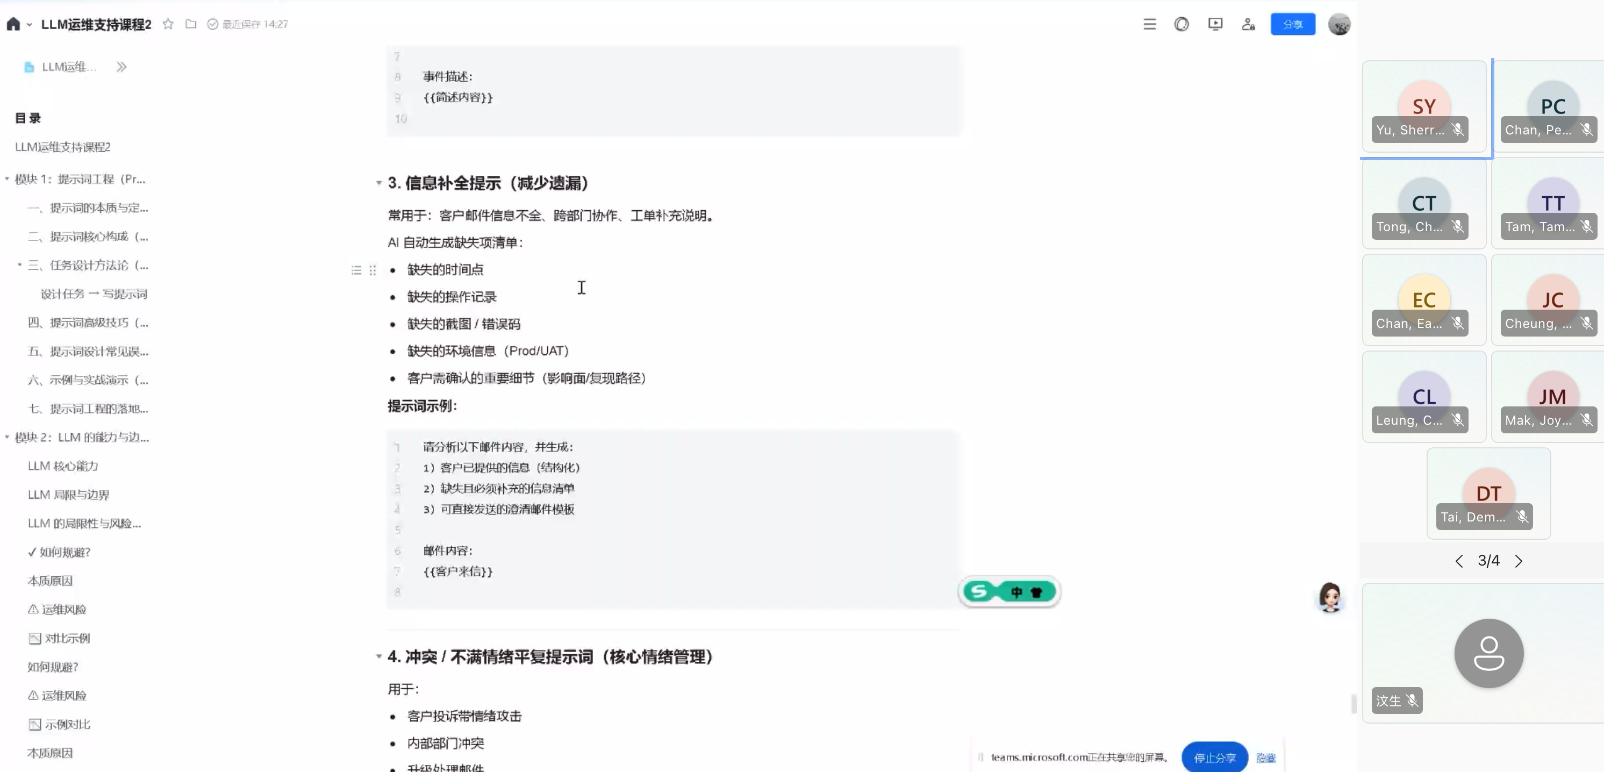The image size is (1604, 772).
Task: Jump to 设计任务 → 写提示词 outline entry
Action: coord(94,294)
